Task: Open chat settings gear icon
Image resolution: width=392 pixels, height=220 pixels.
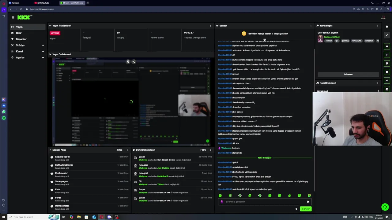Action: click(x=296, y=209)
